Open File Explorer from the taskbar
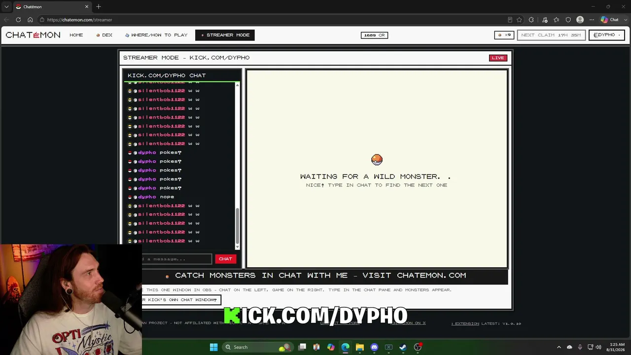 pyautogui.click(x=359, y=347)
